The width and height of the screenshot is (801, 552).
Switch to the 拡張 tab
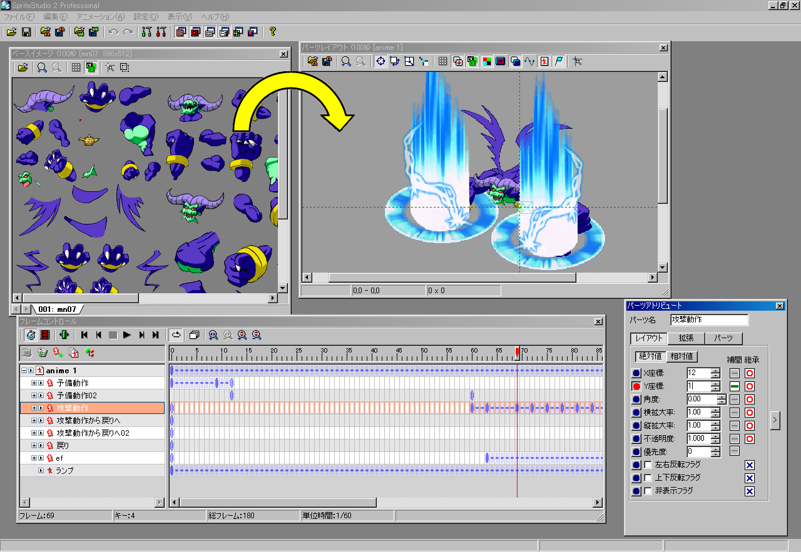(686, 338)
